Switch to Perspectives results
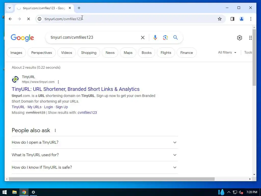The image size is (261, 196). 42,53
